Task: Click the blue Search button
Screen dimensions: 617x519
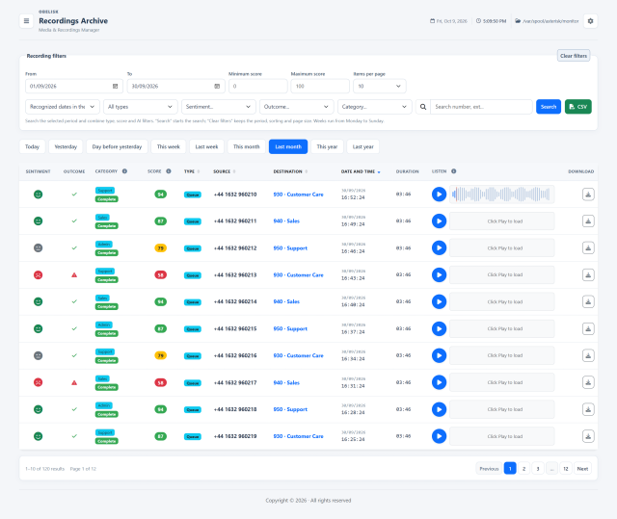Action: (549, 107)
